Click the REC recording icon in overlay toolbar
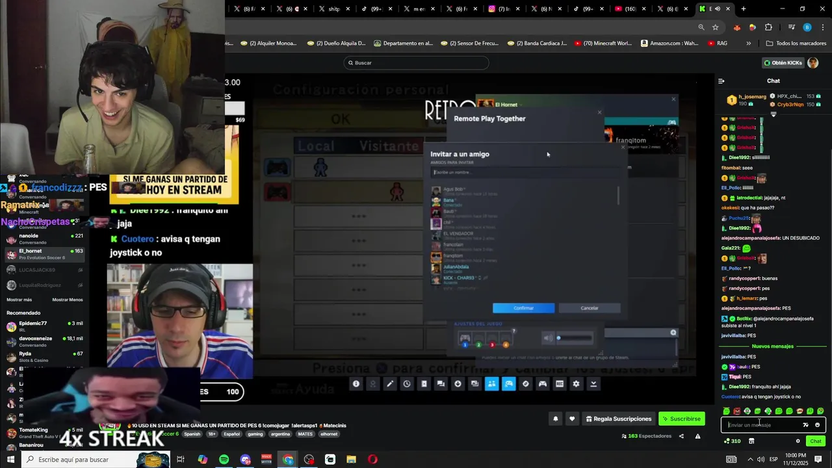Viewport: 832px width, 468px height. pos(560,384)
